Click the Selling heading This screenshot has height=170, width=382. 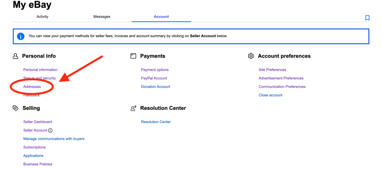click(x=31, y=108)
